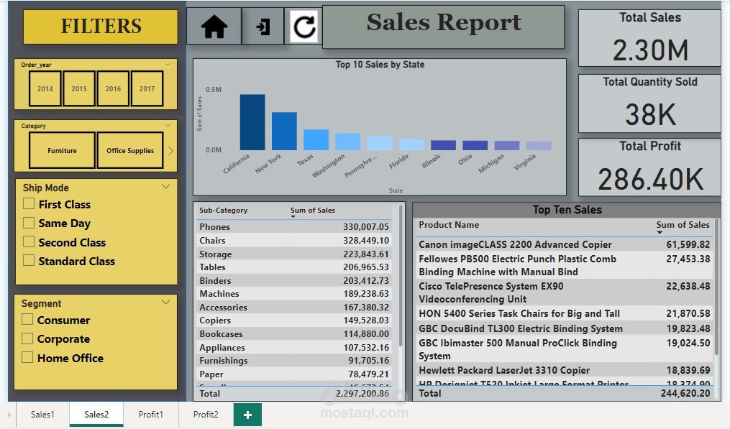Select the Furnishings sub-category row
This screenshot has width=730, height=429.
[x=294, y=360]
